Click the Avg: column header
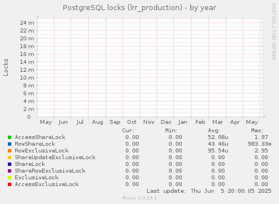Screen dimensions: 279x204 tap(214, 131)
